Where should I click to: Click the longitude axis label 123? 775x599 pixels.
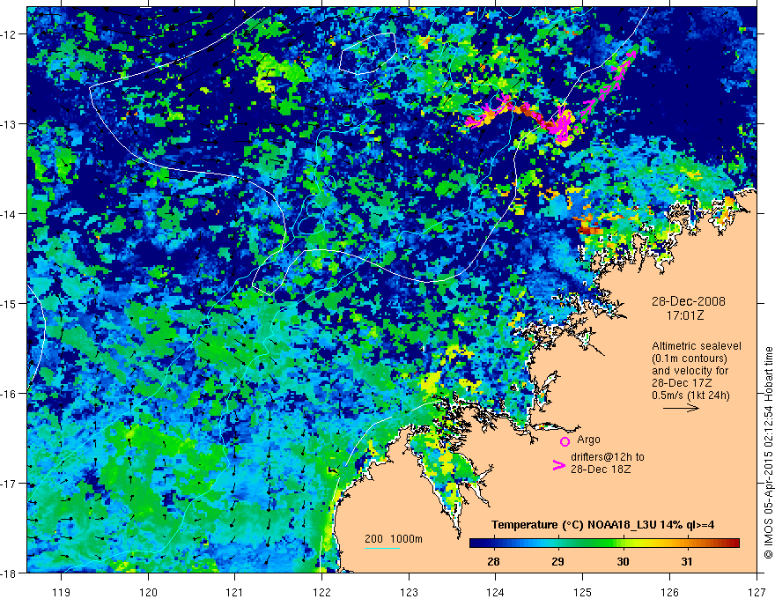coord(409,592)
